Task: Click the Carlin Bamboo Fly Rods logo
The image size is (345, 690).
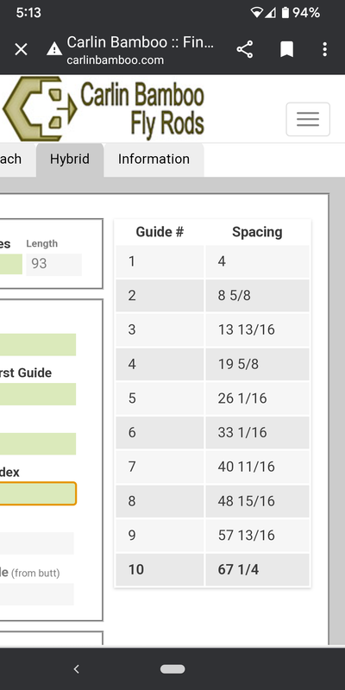Action: coord(103,109)
